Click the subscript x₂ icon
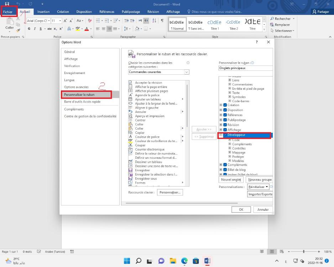Image resolution: width=334 pixels, height=267 pixels. click(55, 28)
